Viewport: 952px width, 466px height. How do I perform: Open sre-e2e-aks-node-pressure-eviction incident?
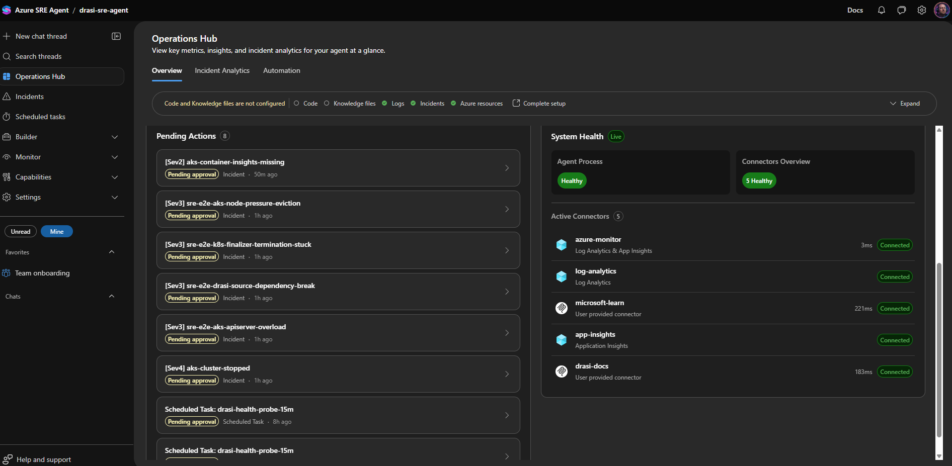pos(338,209)
